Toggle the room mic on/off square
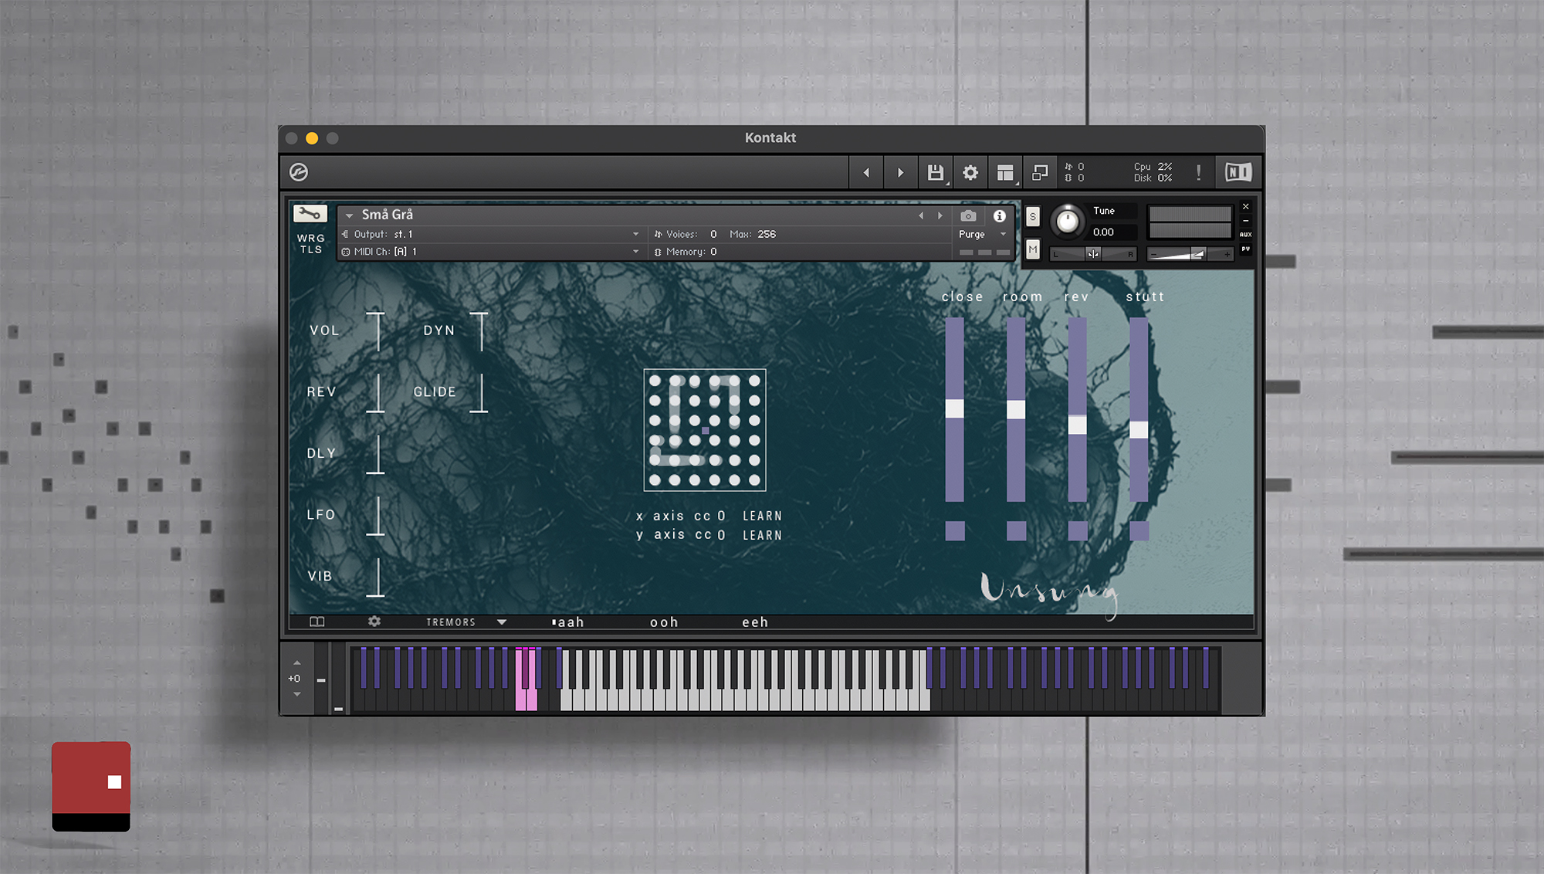Screen dimensions: 1544x874 pos(1016,530)
